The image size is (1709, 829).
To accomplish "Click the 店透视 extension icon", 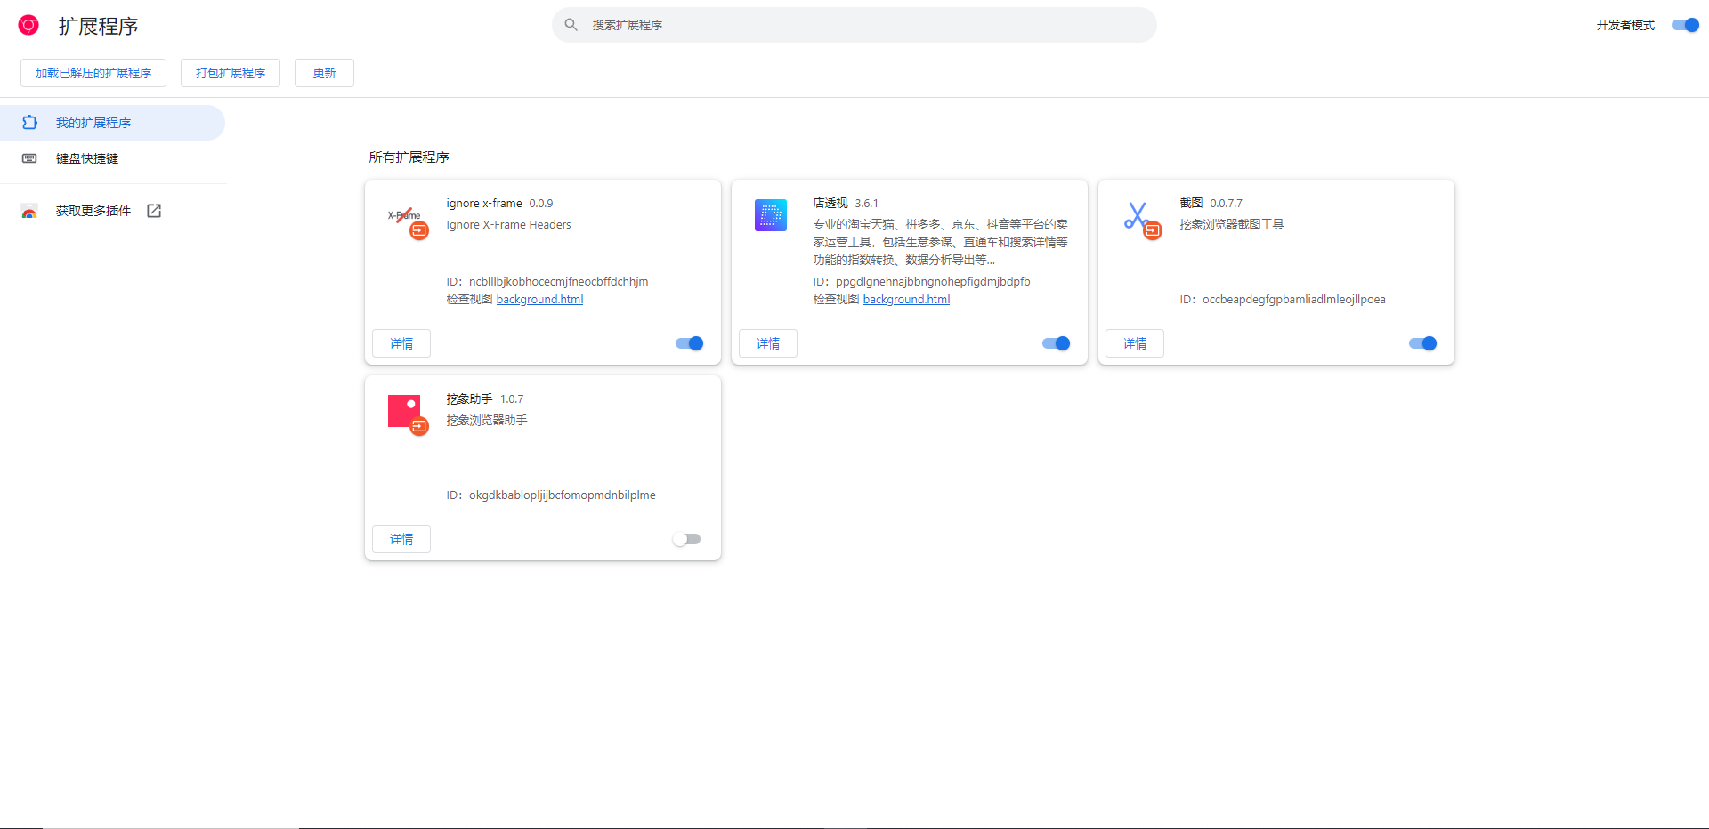I will (x=771, y=215).
